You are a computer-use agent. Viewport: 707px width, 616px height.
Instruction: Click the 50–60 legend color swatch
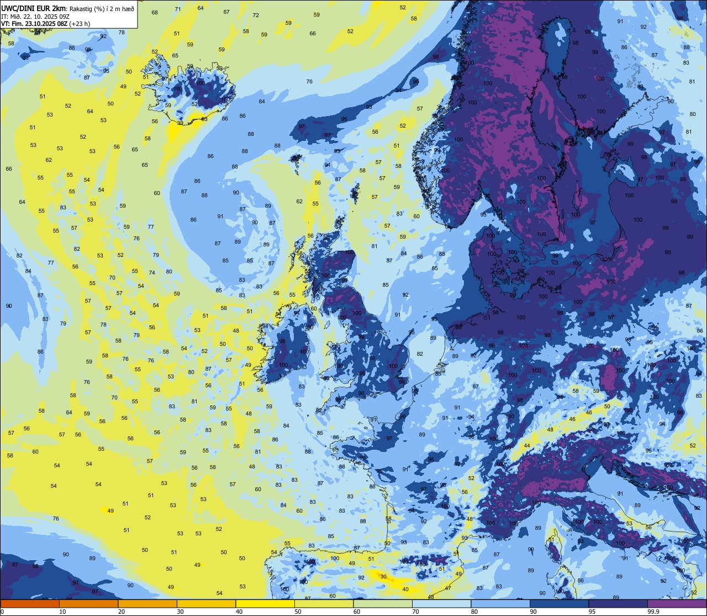pos(324,603)
